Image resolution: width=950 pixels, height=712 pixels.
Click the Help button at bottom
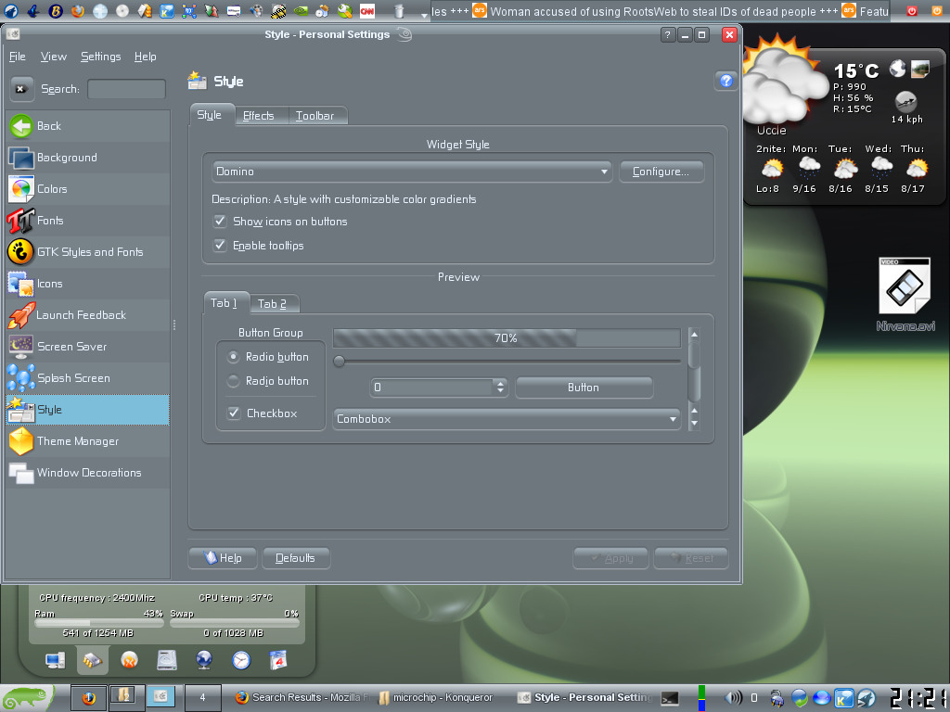click(223, 557)
